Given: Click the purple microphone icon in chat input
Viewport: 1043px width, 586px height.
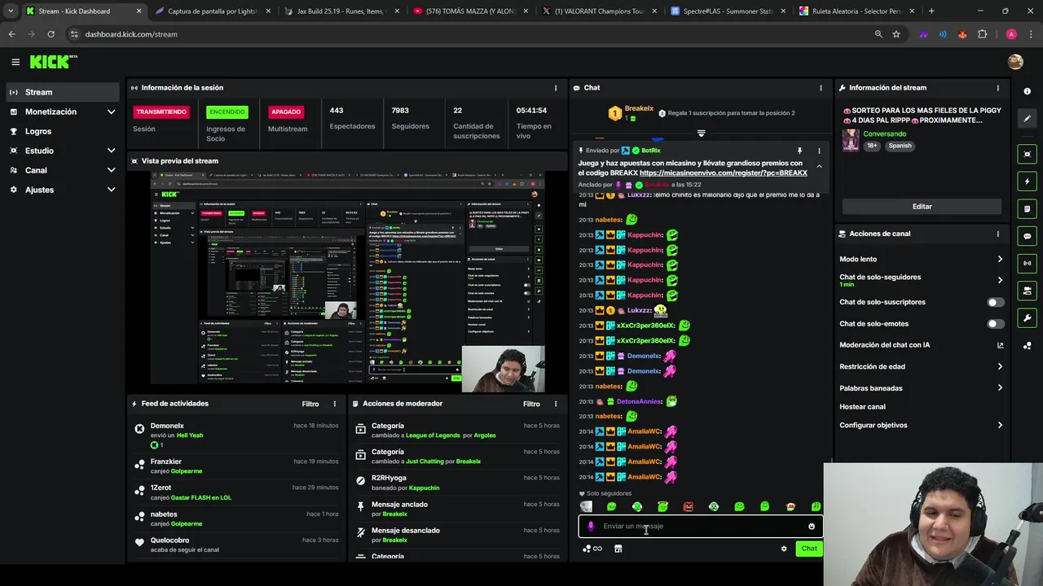Looking at the screenshot, I should pyautogui.click(x=591, y=527).
